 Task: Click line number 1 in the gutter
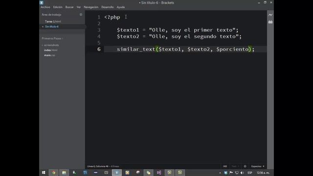[99, 18]
